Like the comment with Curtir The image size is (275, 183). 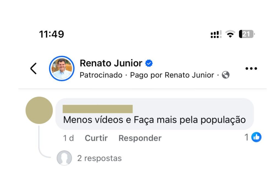96,138
